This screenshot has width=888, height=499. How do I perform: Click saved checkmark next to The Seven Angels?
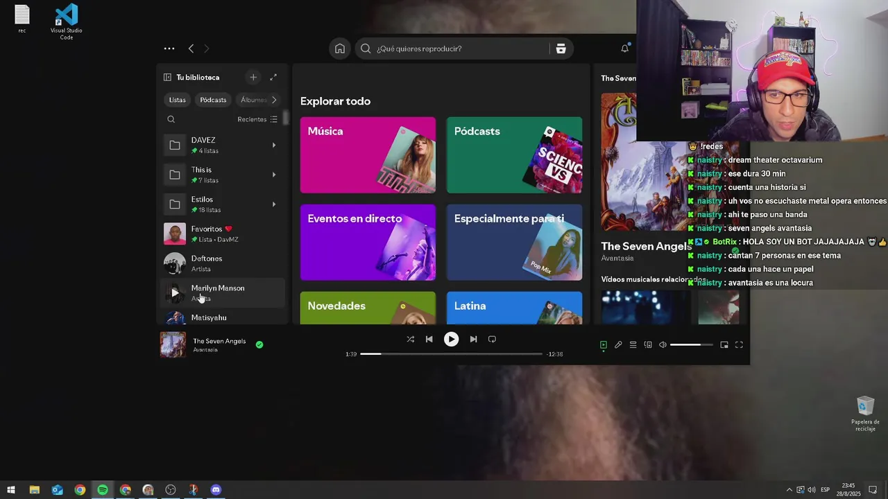(x=259, y=344)
